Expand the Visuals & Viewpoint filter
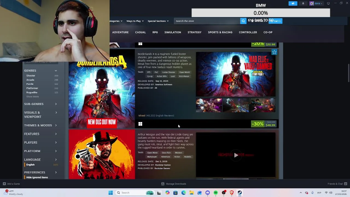 [x=41, y=115]
